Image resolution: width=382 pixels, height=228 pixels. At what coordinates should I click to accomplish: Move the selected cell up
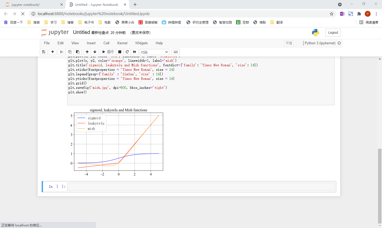[x=87, y=52]
